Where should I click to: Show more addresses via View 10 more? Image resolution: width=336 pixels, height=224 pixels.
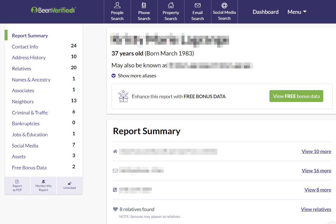(x=316, y=151)
